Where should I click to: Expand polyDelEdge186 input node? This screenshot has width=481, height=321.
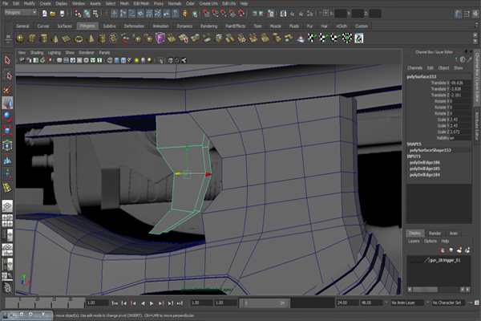[x=425, y=162]
